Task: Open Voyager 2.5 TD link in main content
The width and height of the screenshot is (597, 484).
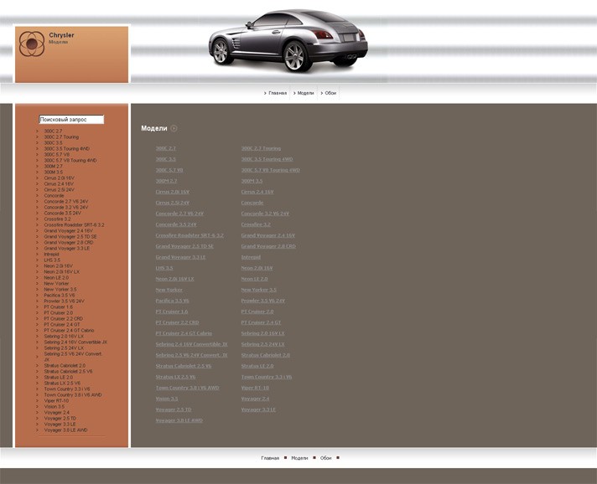Action: (174, 409)
